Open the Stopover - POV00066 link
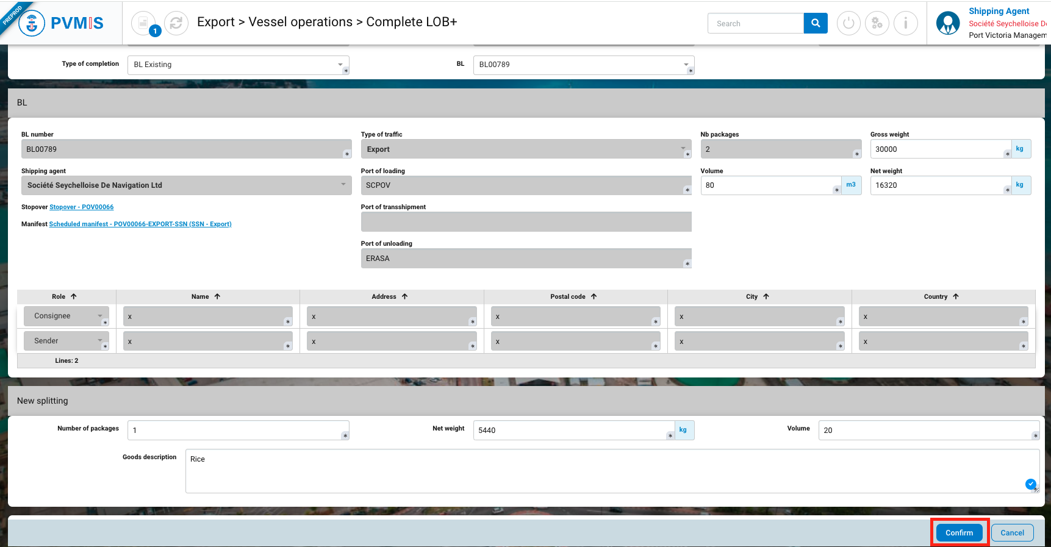 [x=81, y=207]
